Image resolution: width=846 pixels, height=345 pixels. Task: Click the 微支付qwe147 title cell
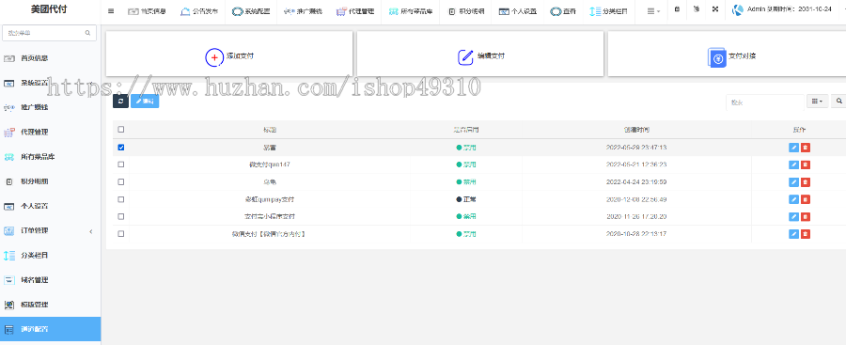pos(270,165)
